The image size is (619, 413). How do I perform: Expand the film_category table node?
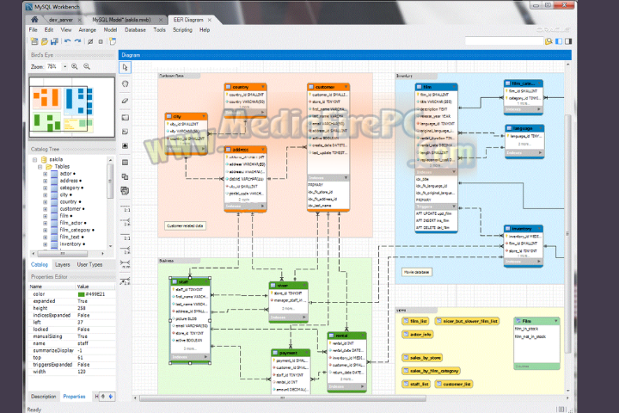(45, 230)
